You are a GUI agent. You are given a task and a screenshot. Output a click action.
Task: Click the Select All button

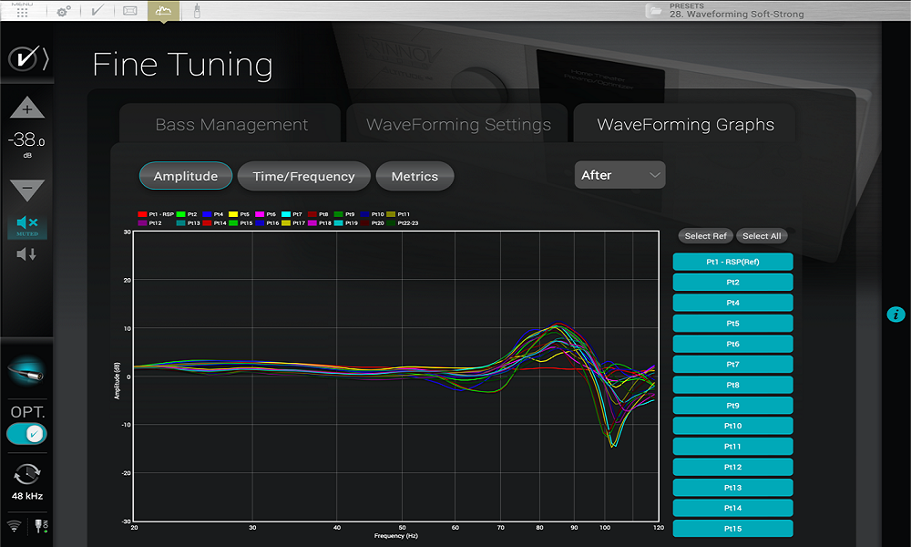point(762,236)
